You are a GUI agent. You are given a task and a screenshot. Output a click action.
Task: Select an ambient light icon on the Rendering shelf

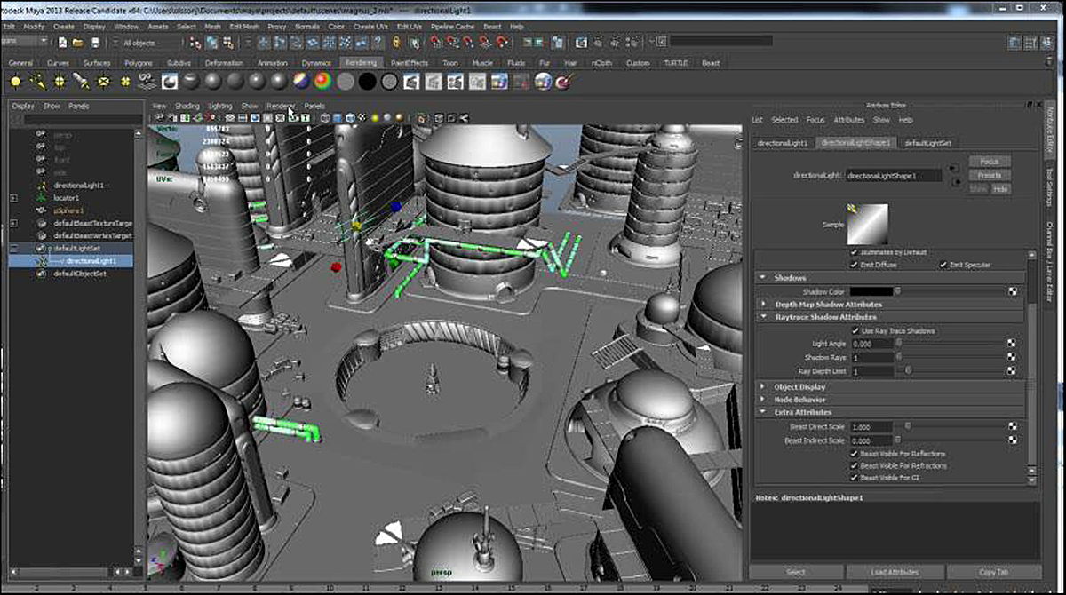click(x=14, y=82)
